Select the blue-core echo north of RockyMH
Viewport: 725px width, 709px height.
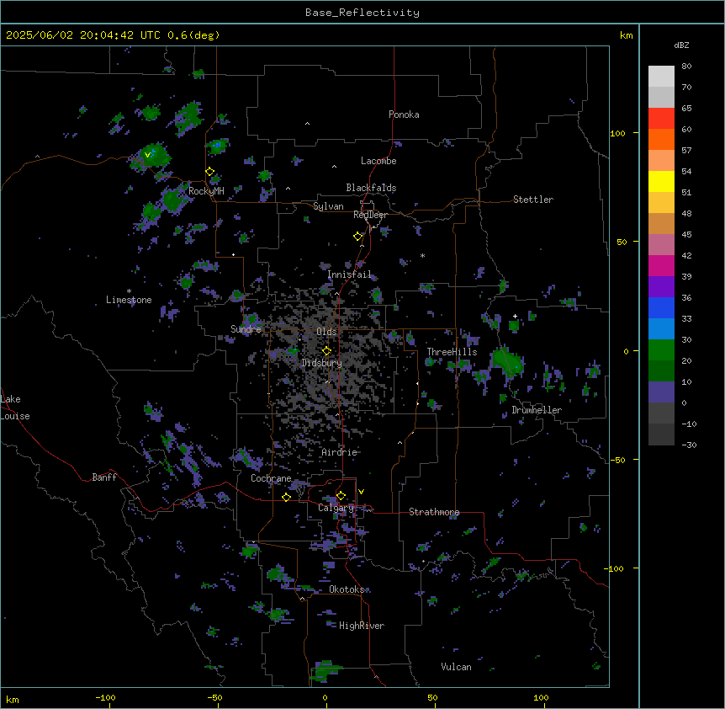pyautogui.click(x=217, y=146)
